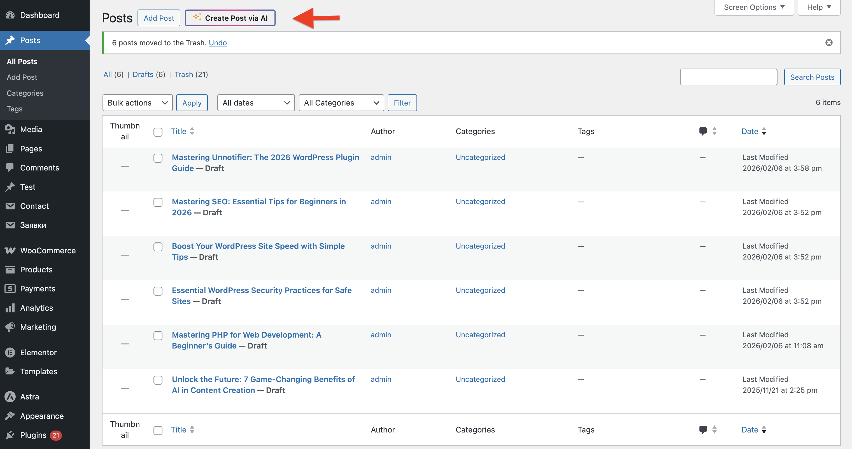Switch to the Drafts filter view
The width and height of the screenshot is (852, 449).
143,74
